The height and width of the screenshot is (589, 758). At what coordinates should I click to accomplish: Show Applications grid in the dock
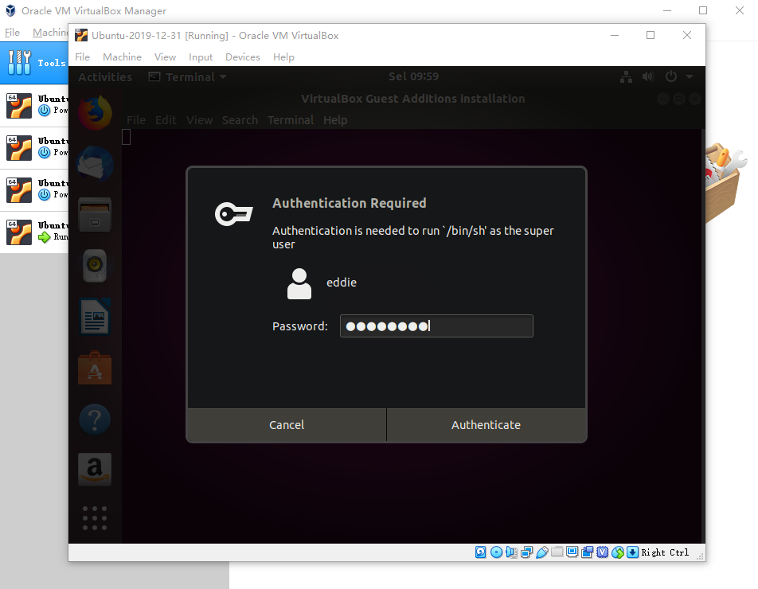coord(95,518)
